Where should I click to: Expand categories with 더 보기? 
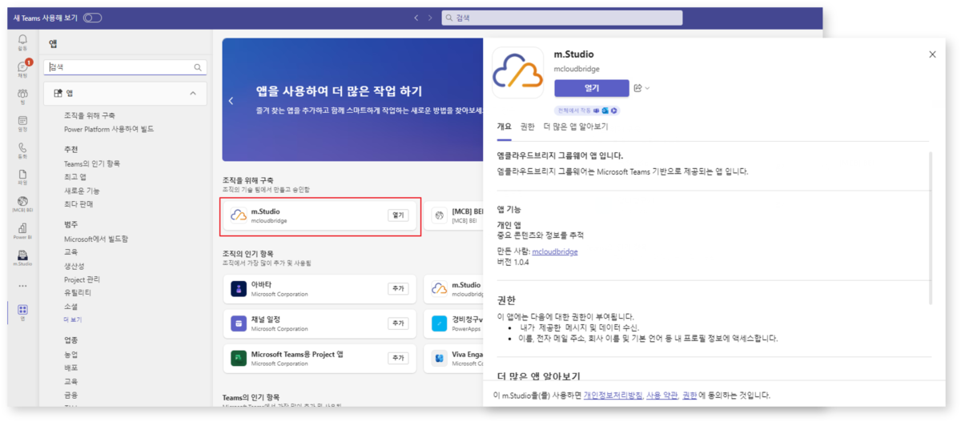click(x=73, y=320)
